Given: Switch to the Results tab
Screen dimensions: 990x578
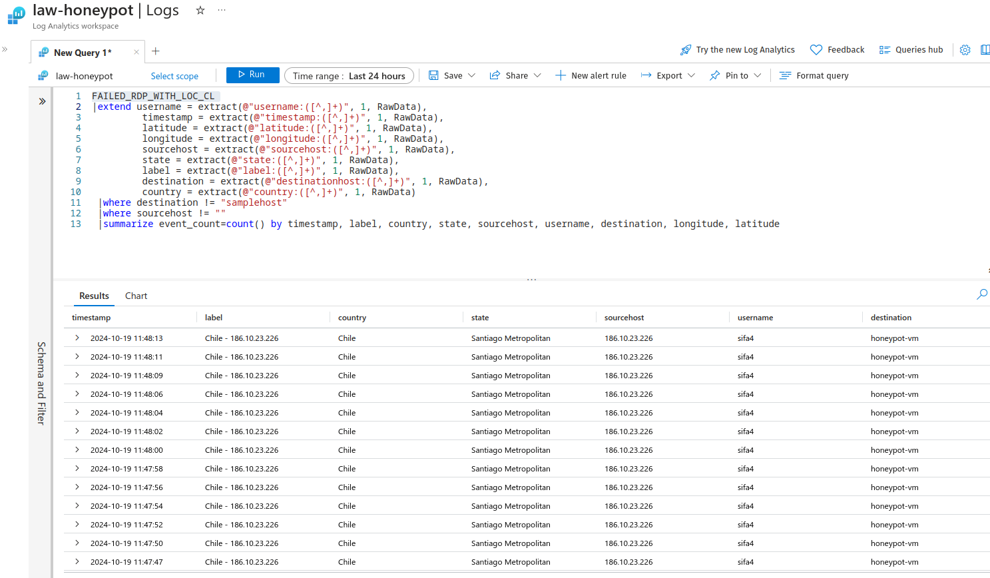Looking at the screenshot, I should (x=94, y=296).
